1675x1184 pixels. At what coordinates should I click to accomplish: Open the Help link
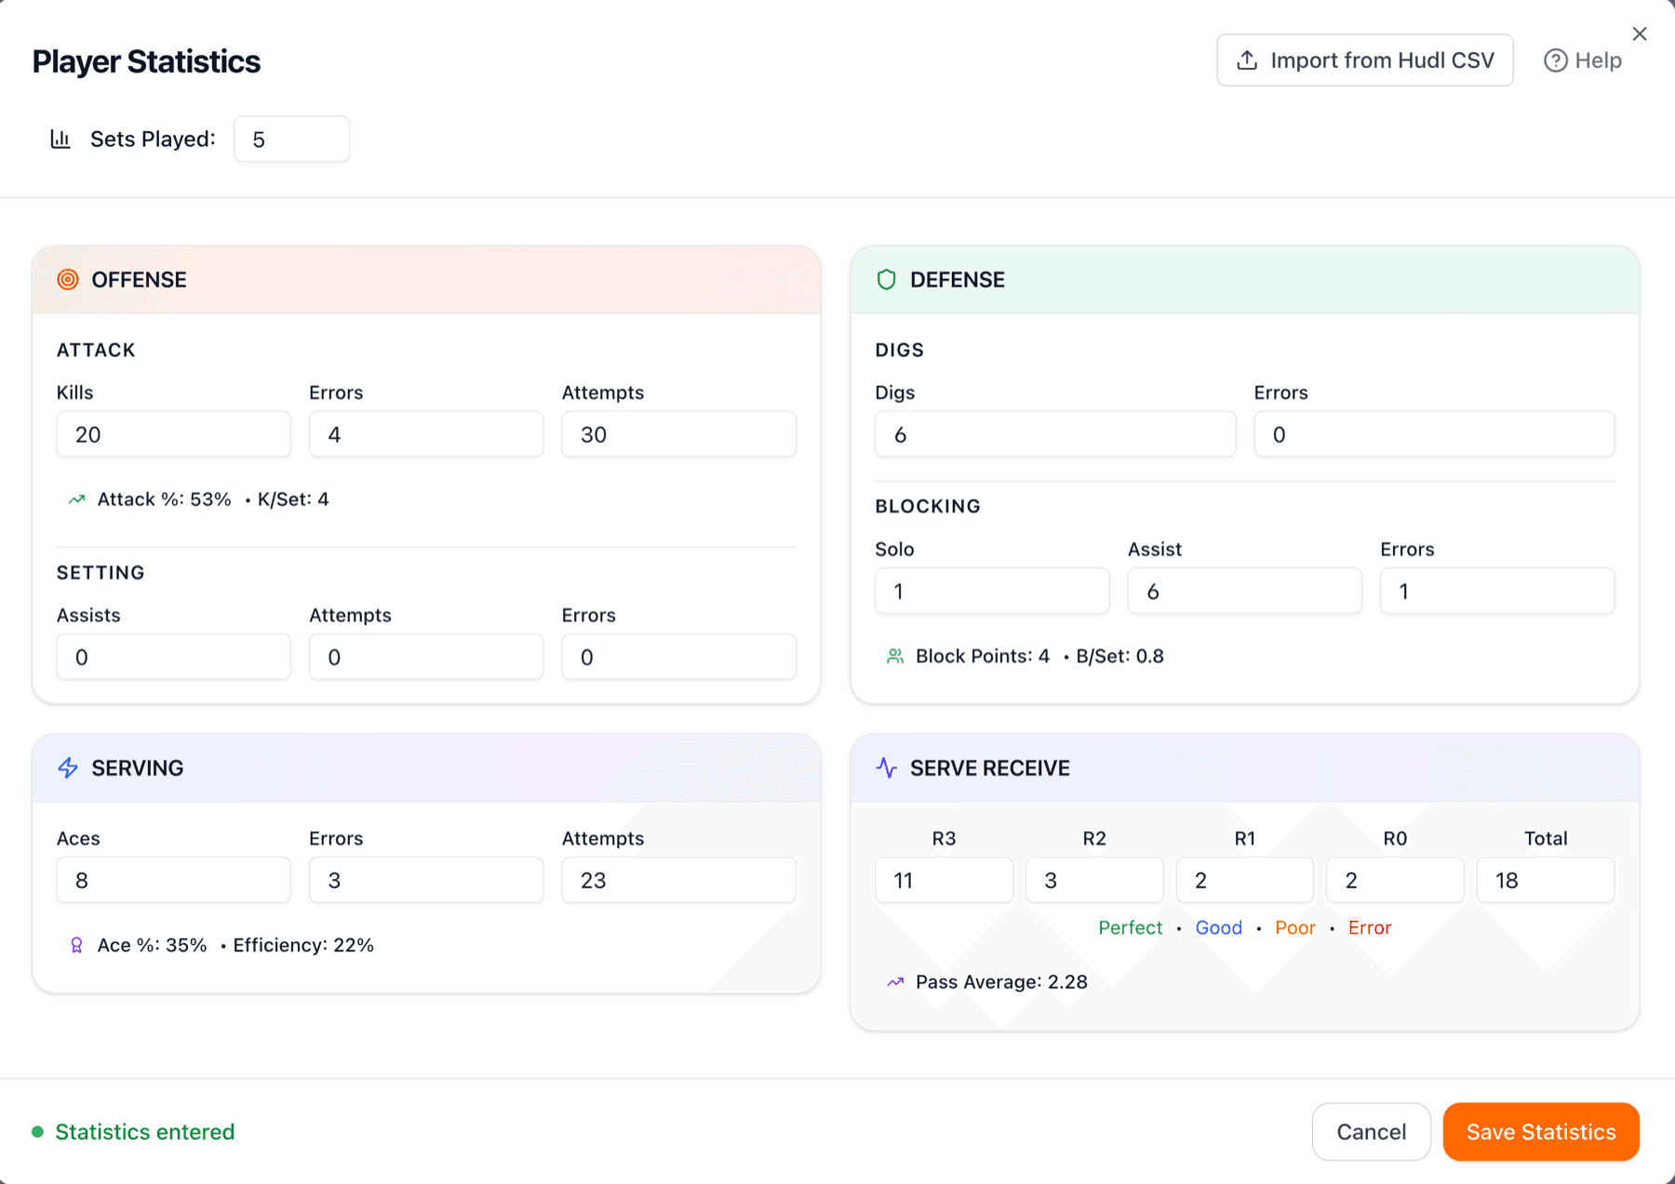coord(1583,60)
